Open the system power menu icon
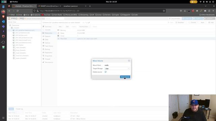Viewport: 216px width, 121px height. pos(213,2)
